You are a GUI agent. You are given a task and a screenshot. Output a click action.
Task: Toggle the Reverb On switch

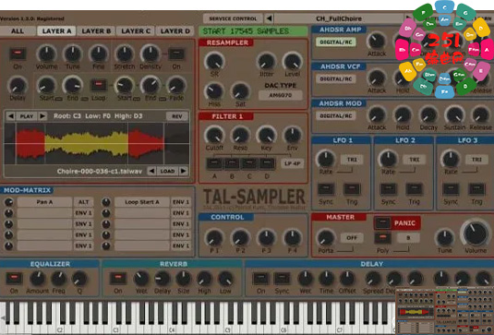pos(118,278)
